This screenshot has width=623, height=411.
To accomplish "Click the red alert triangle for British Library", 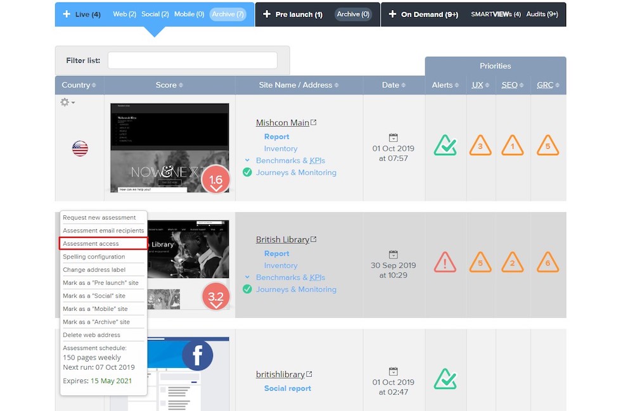I will pos(445,262).
